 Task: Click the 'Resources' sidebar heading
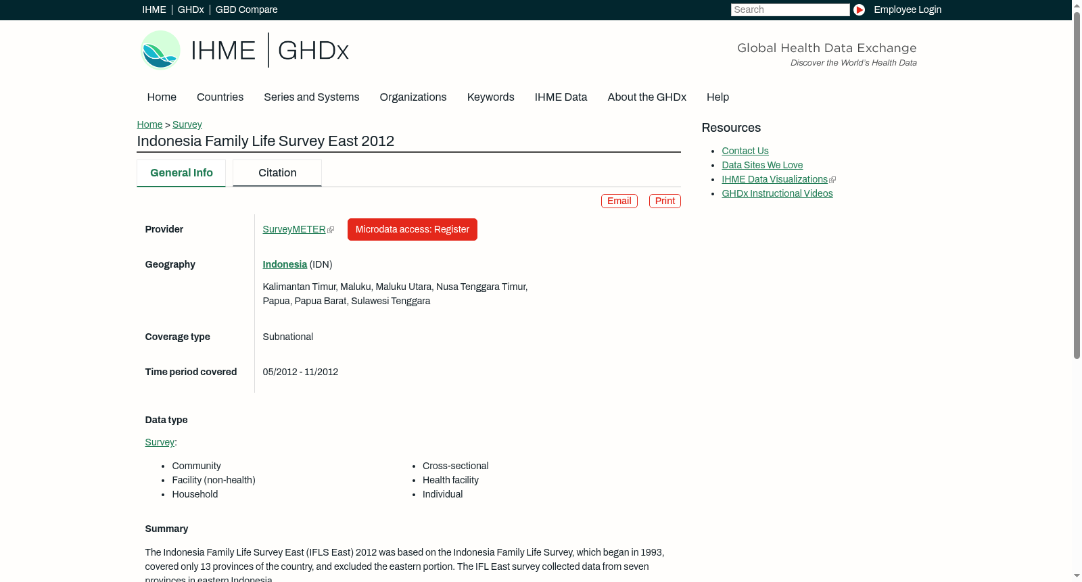point(731,128)
